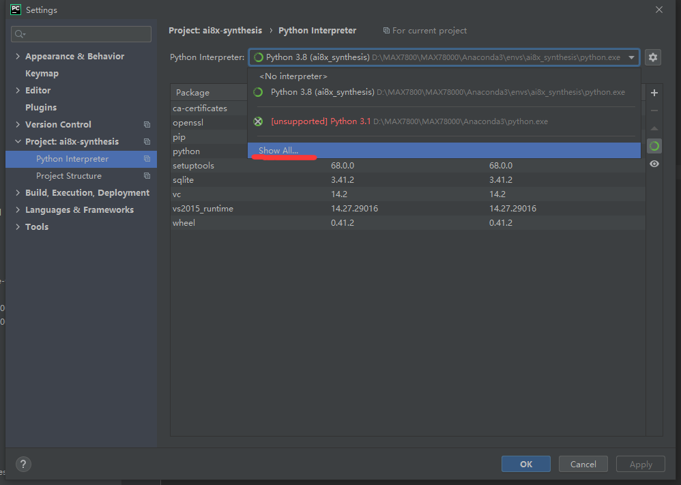681x485 pixels.
Task: Click the copy icon beside Python Interpreter item
Action: [147, 159]
